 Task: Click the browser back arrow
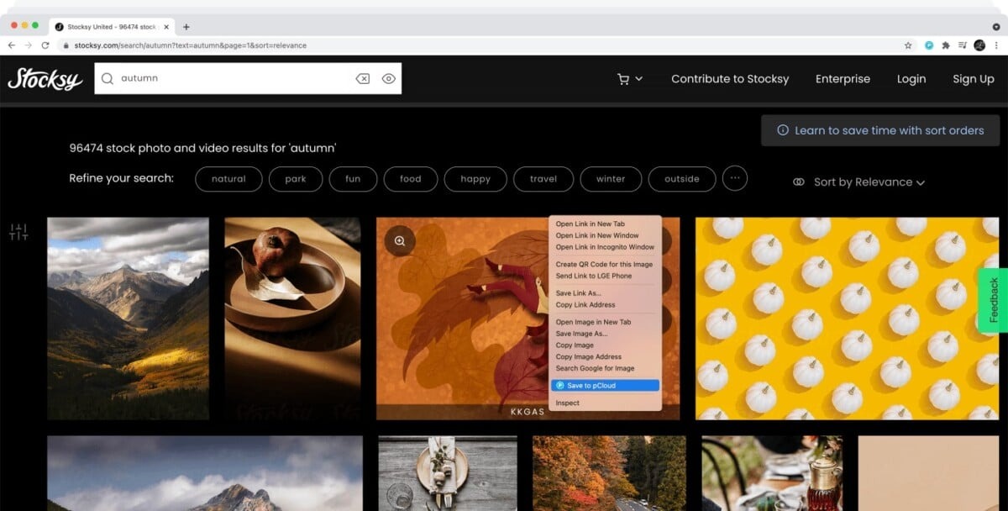coord(12,45)
